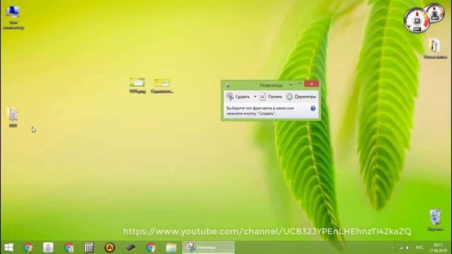Open the Calculator icon in taskbar

(x=89, y=248)
